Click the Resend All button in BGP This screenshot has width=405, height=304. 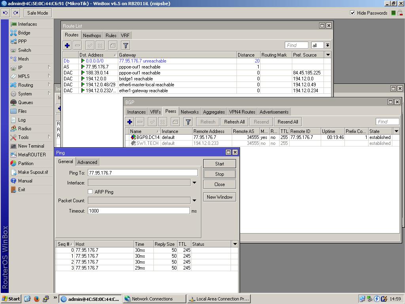click(x=288, y=122)
